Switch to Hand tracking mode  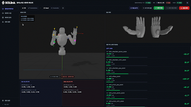click(x=46, y=8)
